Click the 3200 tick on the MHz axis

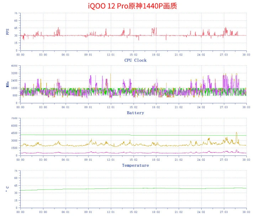14,73
